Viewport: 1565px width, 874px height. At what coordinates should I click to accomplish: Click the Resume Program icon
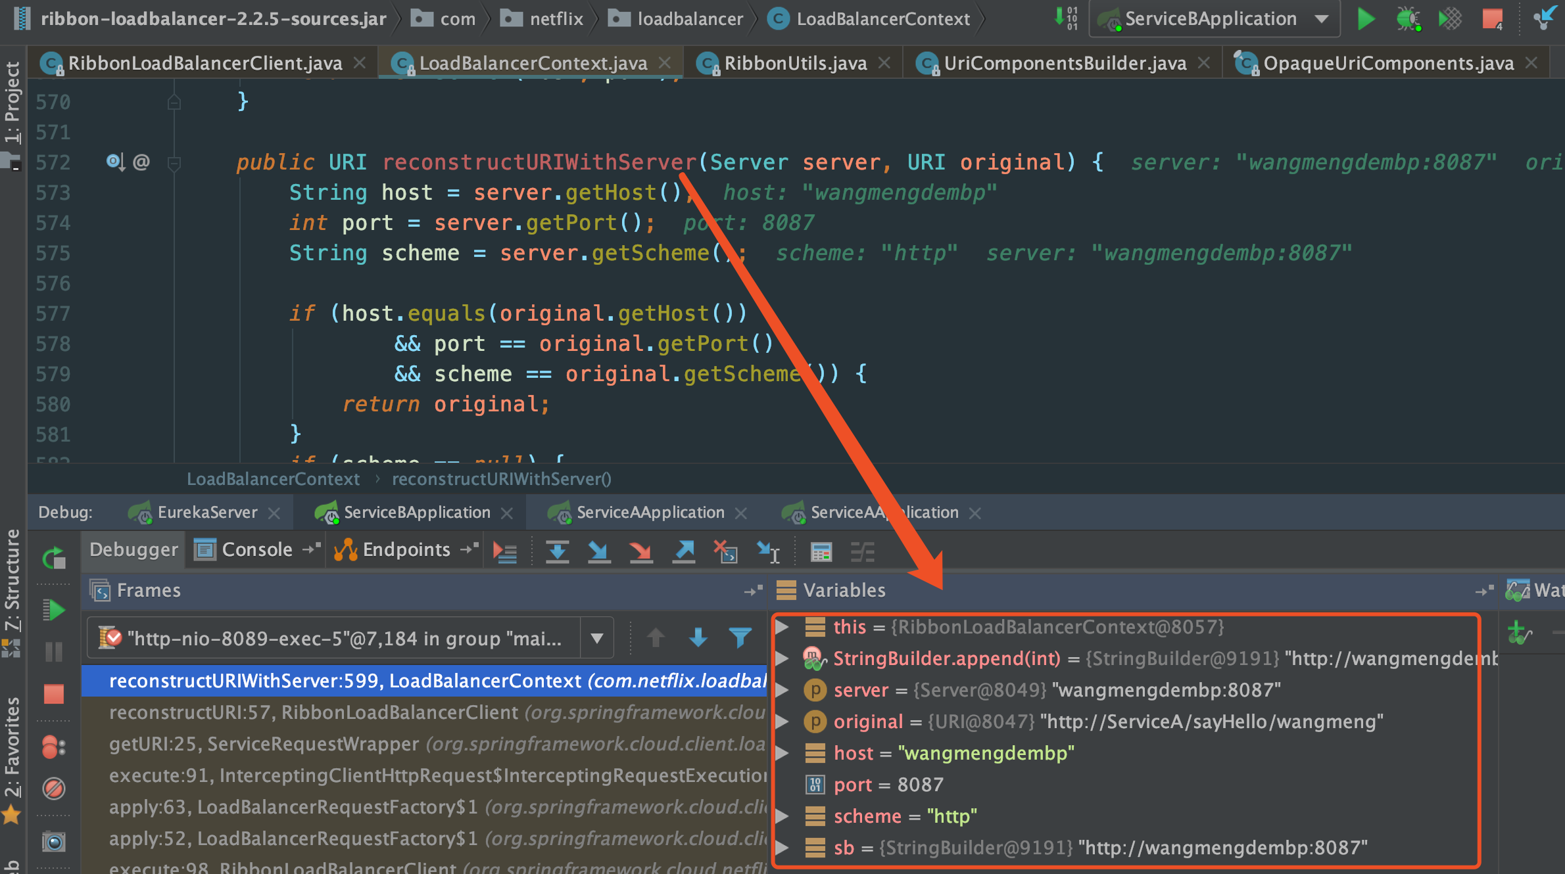click(x=54, y=610)
